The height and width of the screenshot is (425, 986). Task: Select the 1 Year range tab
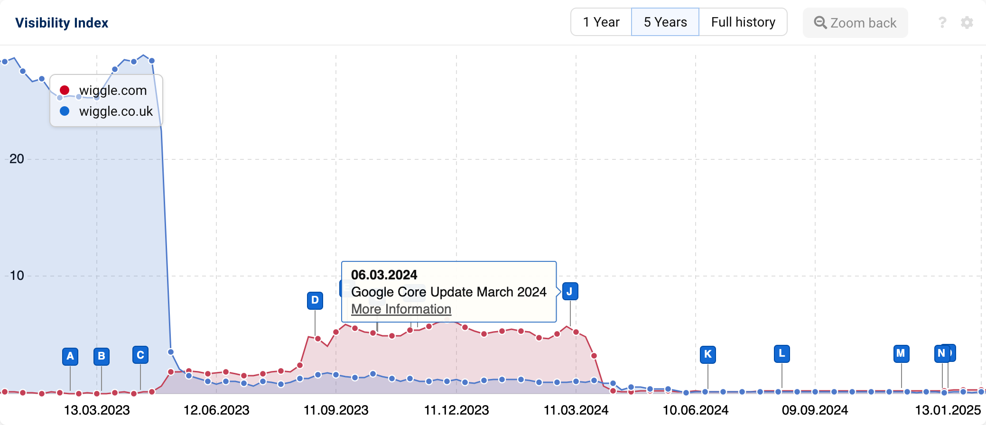point(601,22)
